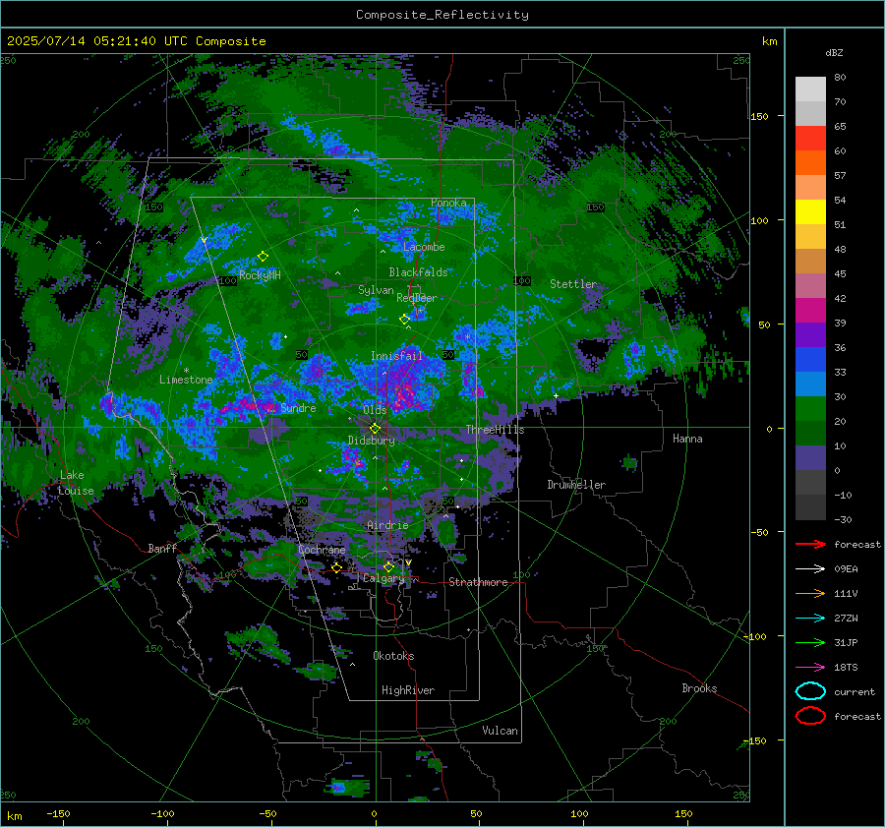Click the Ponoka city label
The image size is (885, 827).
448,203
